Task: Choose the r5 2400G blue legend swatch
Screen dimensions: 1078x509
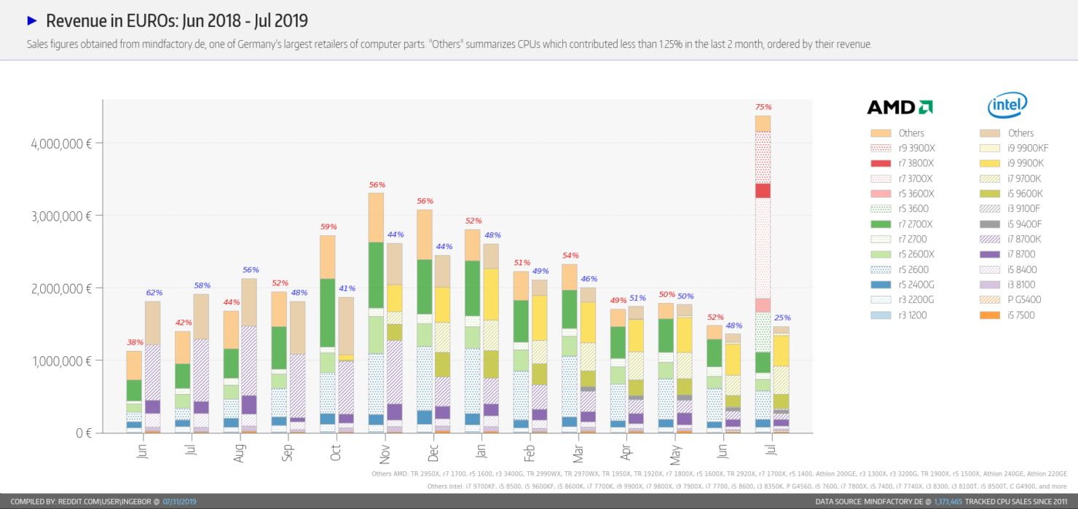Action: [x=881, y=285]
